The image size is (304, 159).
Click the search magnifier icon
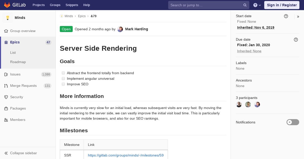click(245, 5)
